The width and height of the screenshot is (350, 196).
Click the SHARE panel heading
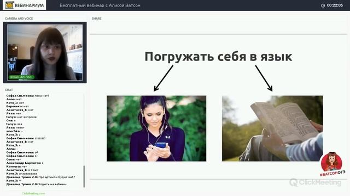96,19
